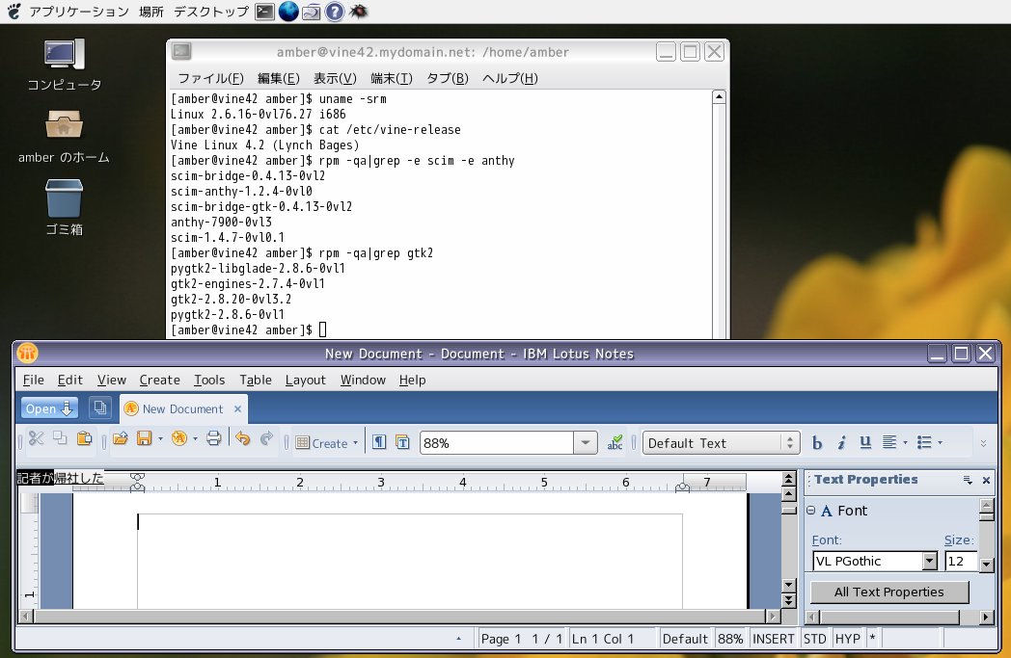
Task: Expand the toolbar overflow chevron
Action: coord(983,443)
